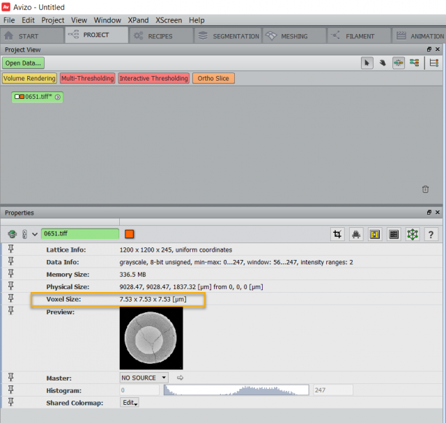The image size is (446, 423).
Task: Click the 0651.tiff name input field
Action: (x=79, y=235)
